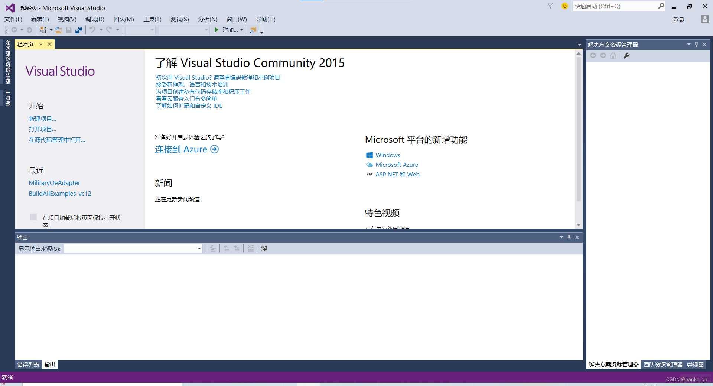713x386 pixels.
Task: Click the Solution Explorer Back icon
Action: 593,55
